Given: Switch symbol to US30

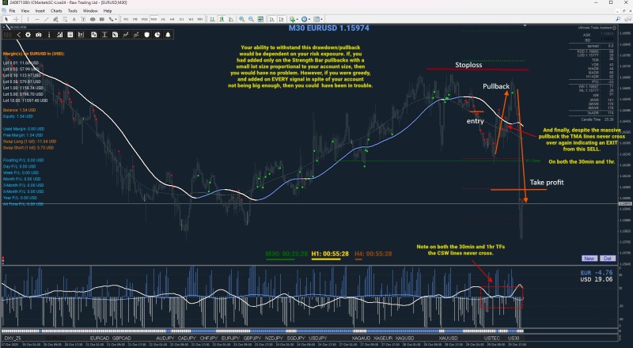Looking at the screenshot, I should click(513, 338).
